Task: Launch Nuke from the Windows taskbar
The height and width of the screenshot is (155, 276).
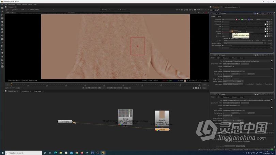Action: [103, 153]
